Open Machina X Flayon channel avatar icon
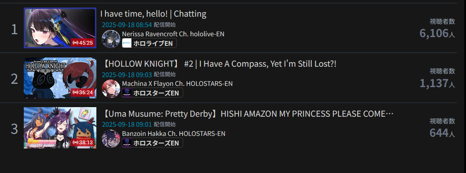 coord(111,88)
